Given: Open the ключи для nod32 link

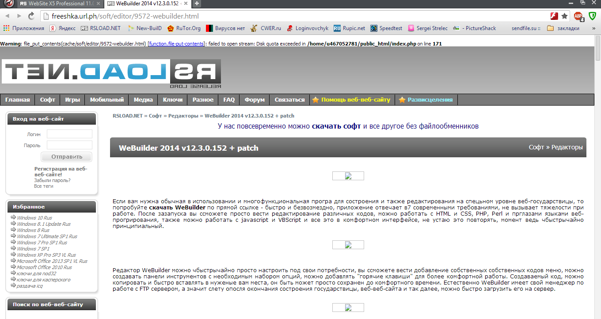Looking at the screenshot, I should (x=36, y=273).
